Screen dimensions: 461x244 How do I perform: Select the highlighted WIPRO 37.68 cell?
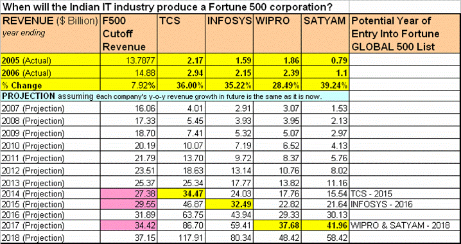pos(277,225)
